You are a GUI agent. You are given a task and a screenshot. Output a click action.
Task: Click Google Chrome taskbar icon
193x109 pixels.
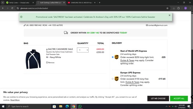(74, 106)
